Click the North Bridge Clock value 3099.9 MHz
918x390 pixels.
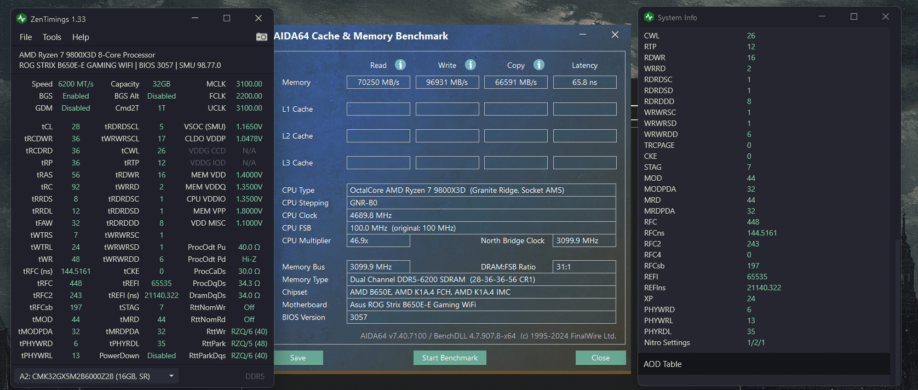tap(584, 240)
